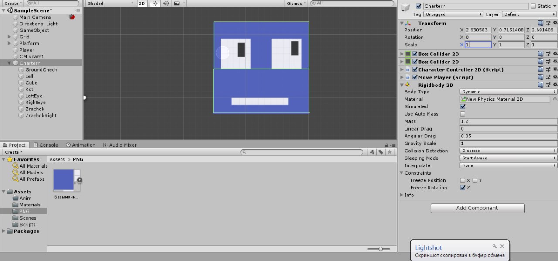
Task: Open Move Player script gear menu
Action: click(555, 77)
